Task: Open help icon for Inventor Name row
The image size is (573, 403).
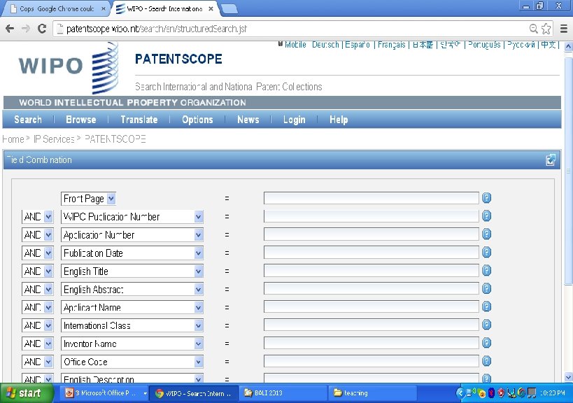Action: coord(486,343)
